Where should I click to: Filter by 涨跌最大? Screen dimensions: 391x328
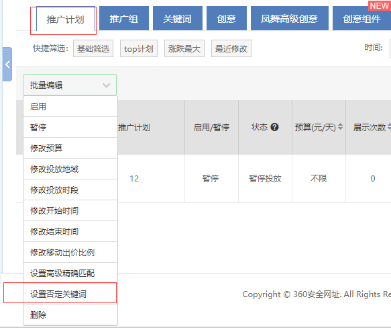(x=184, y=48)
